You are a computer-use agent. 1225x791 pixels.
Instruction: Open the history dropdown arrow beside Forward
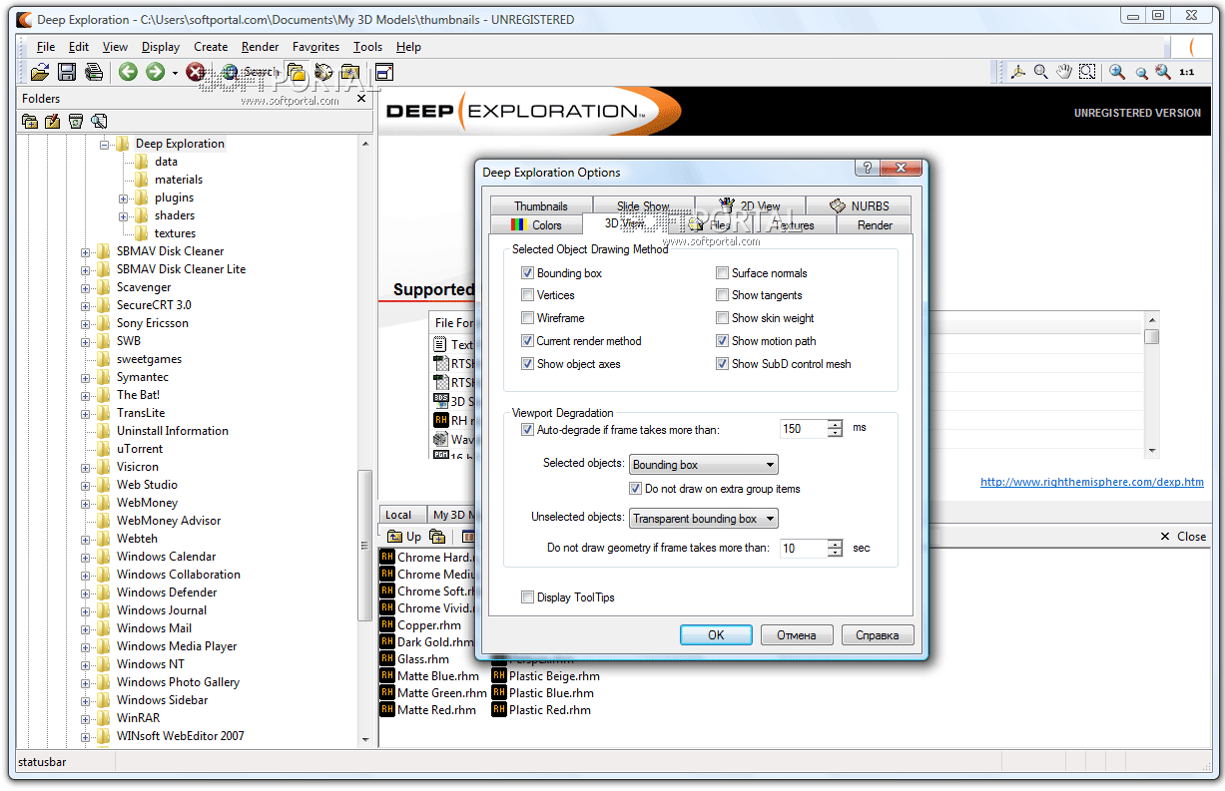click(175, 72)
